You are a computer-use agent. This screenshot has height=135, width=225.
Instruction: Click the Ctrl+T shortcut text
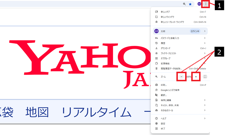click(203, 12)
